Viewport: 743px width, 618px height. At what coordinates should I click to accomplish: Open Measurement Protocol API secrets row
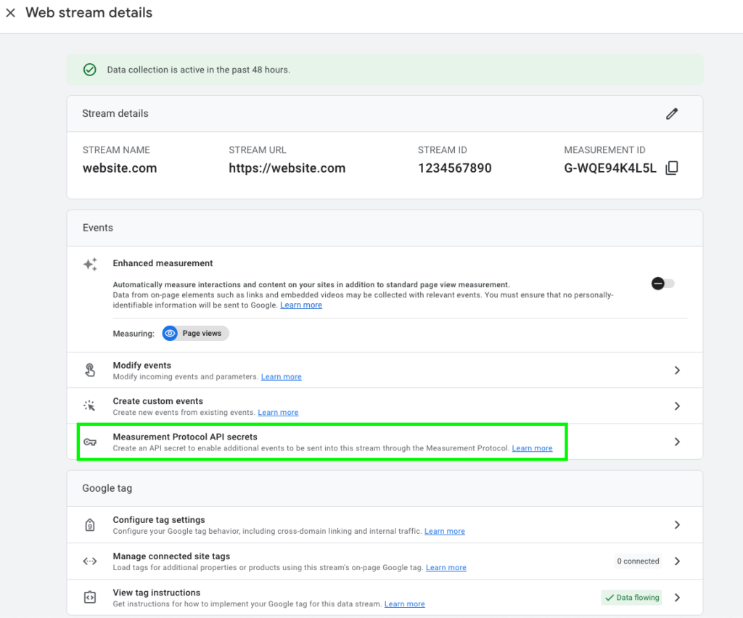pyautogui.click(x=385, y=442)
